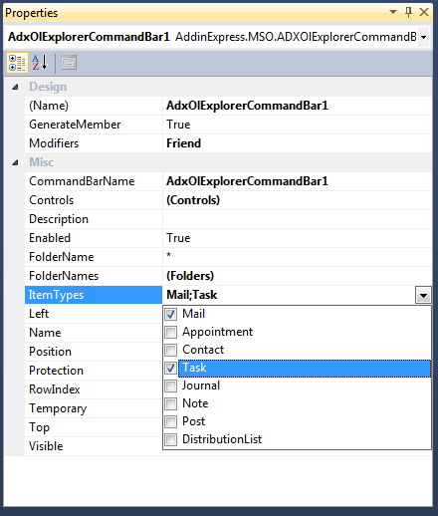Click the (Controls) collection value
Image resolution: width=438 pixels, height=516 pixels.
point(298,200)
